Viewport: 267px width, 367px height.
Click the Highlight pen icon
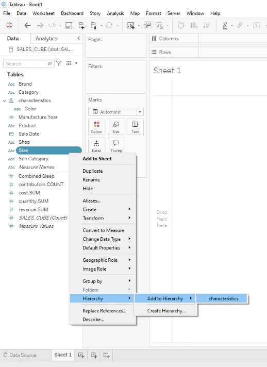(x=225, y=25)
